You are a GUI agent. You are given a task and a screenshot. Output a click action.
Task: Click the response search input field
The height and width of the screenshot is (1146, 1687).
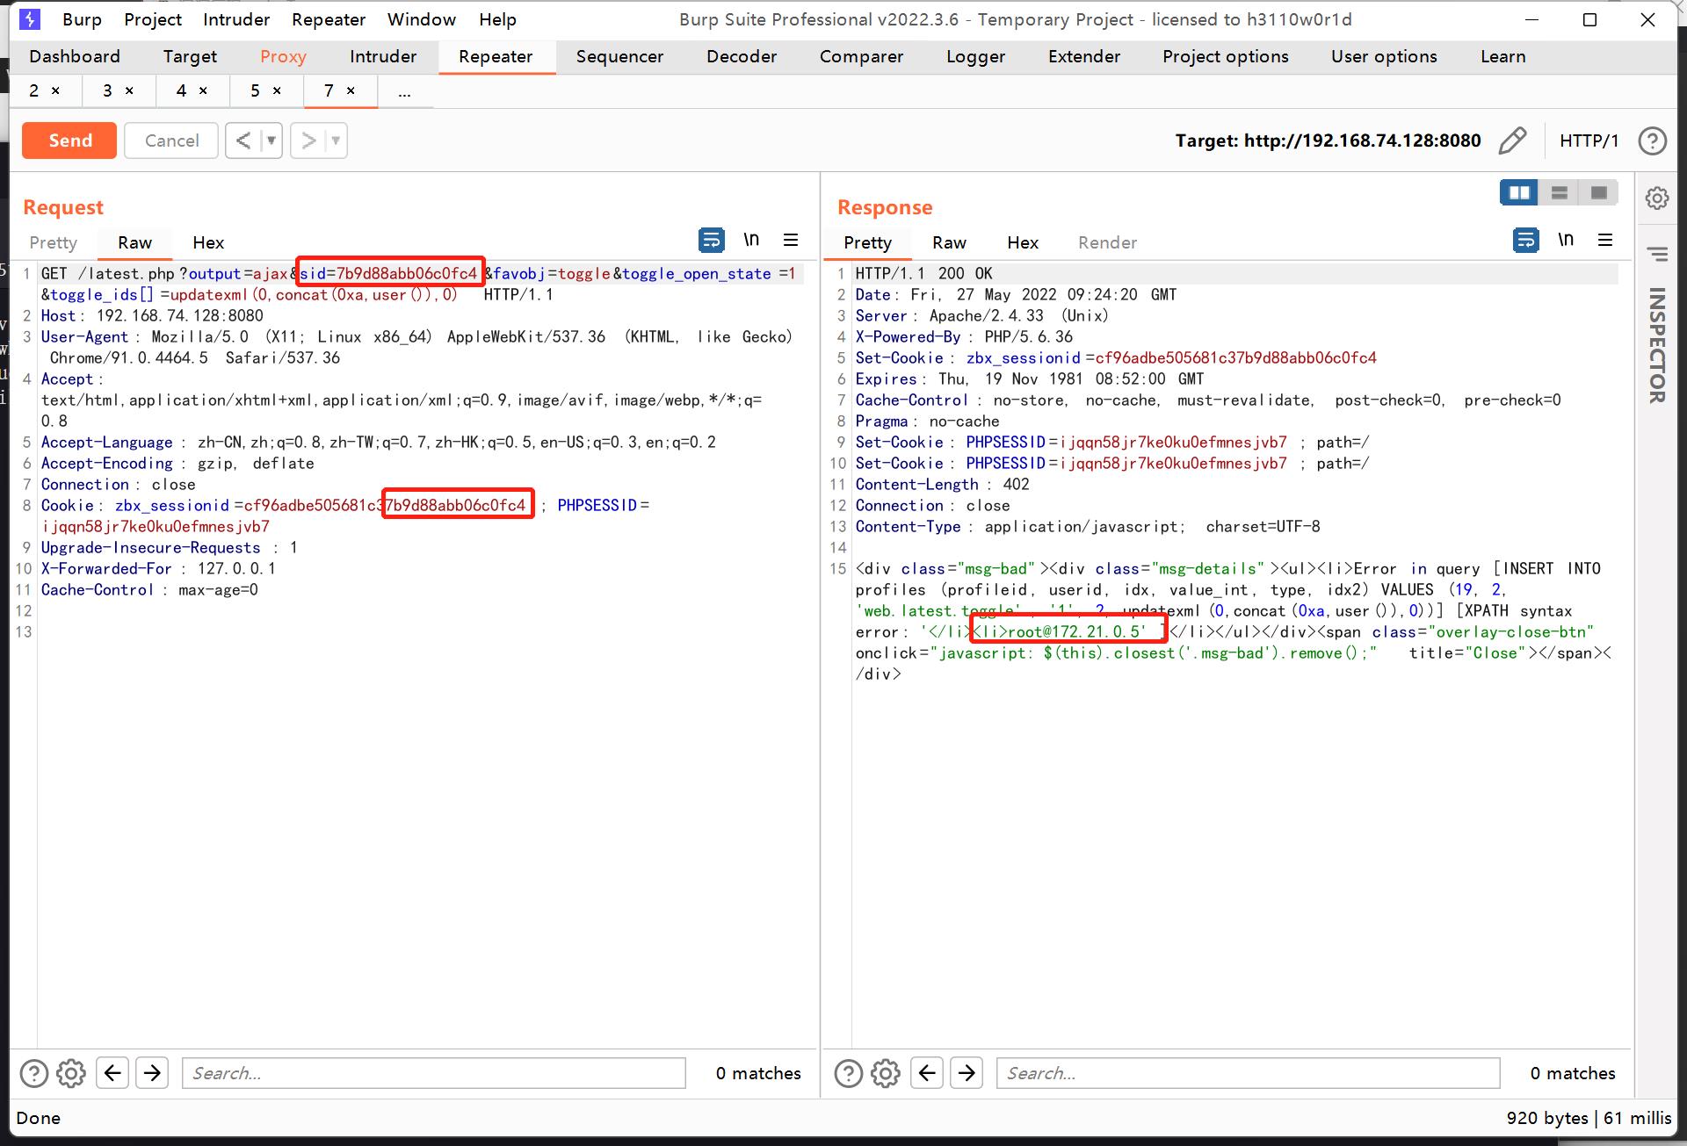pos(1248,1073)
